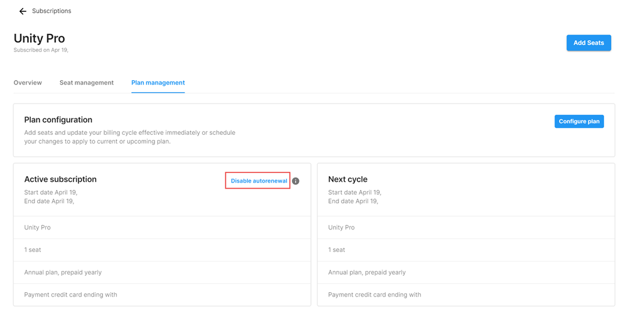Click payment credit card row in Active subscription
Viewport: 628px width, 316px height.
click(x=162, y=295)
